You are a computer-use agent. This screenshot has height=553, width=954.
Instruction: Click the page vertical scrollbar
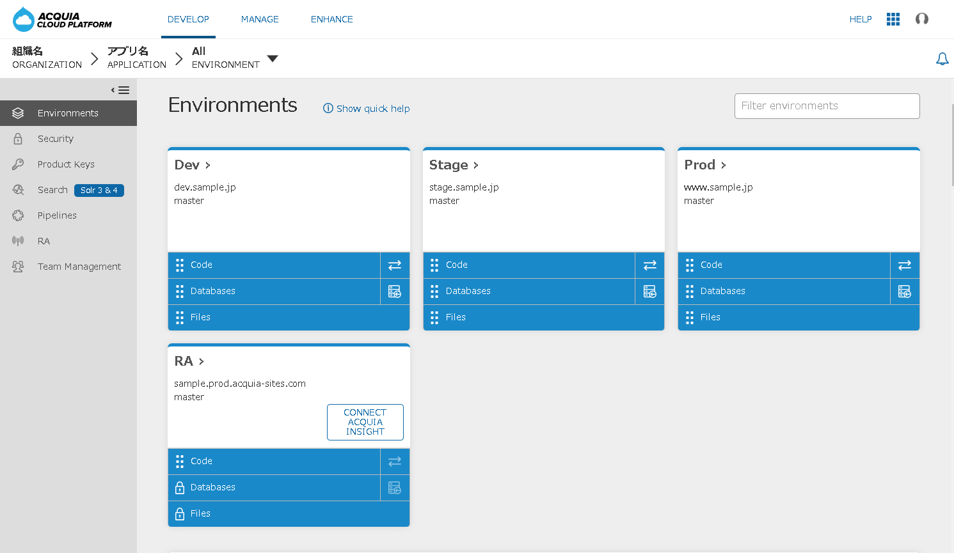tap(952, 144)
